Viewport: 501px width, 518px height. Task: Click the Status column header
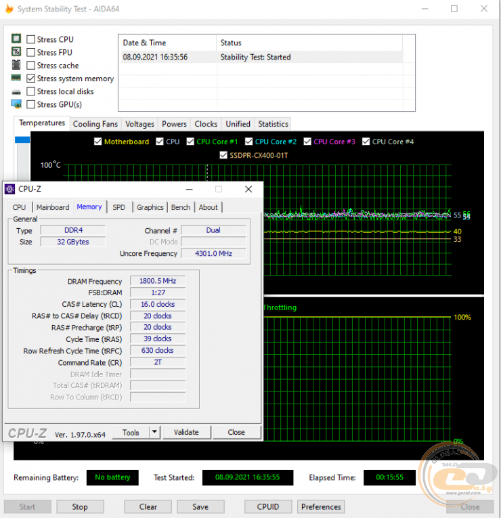pyautogui.click(x=309, y=43)
